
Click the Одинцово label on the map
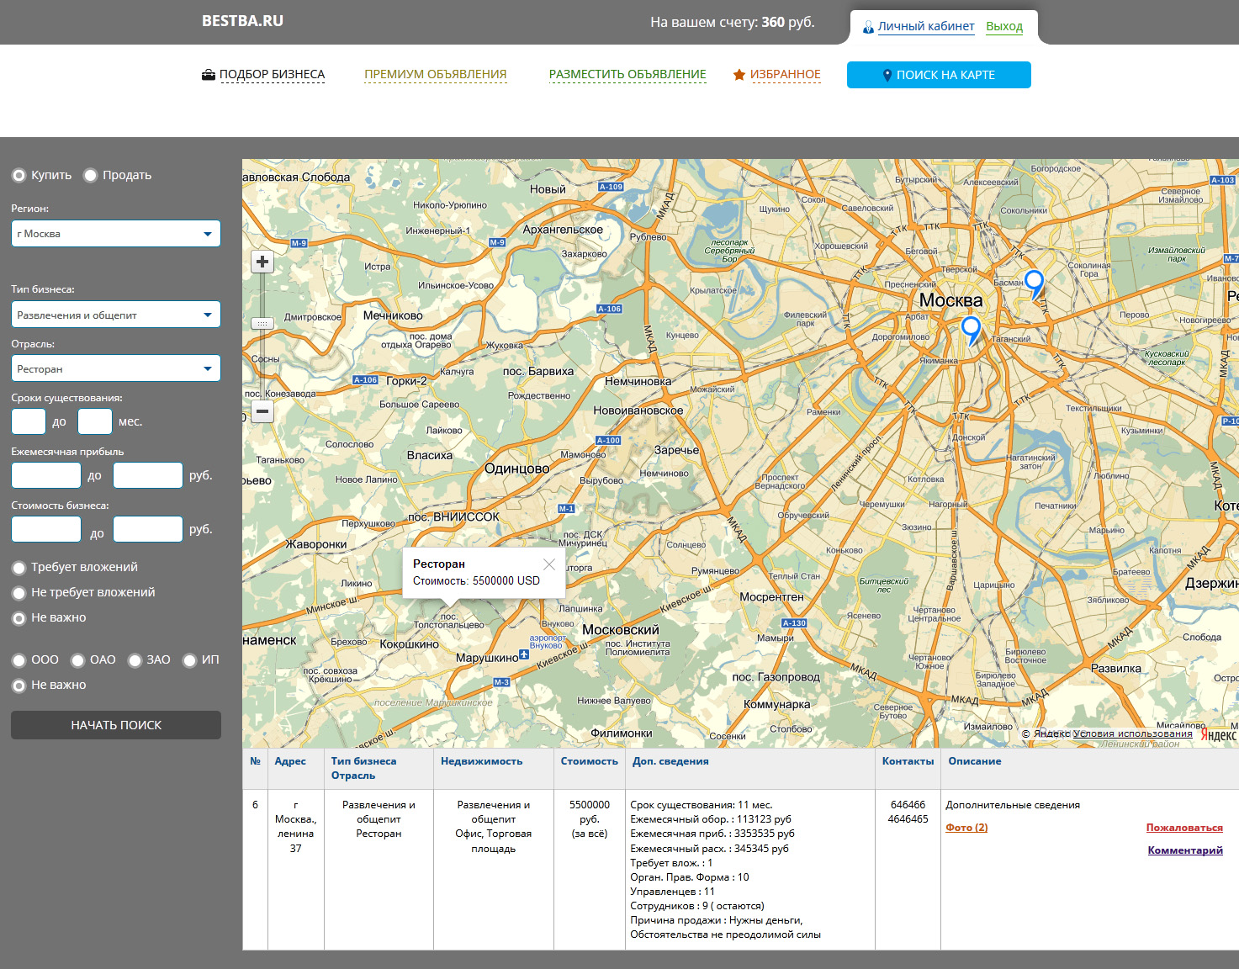tap(517, 469)
